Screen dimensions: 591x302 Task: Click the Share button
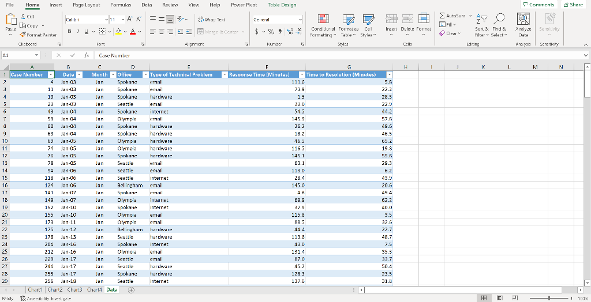[x=574, y=5]
